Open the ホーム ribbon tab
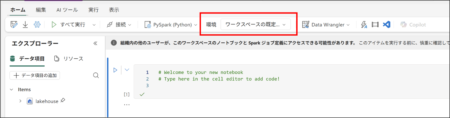 [18, 10]
